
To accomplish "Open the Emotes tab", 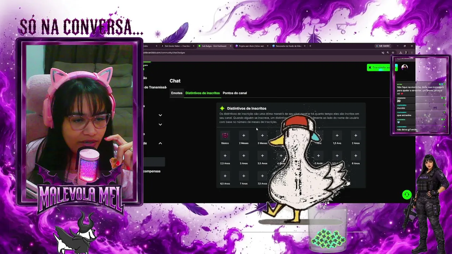I will pos(177,93).
